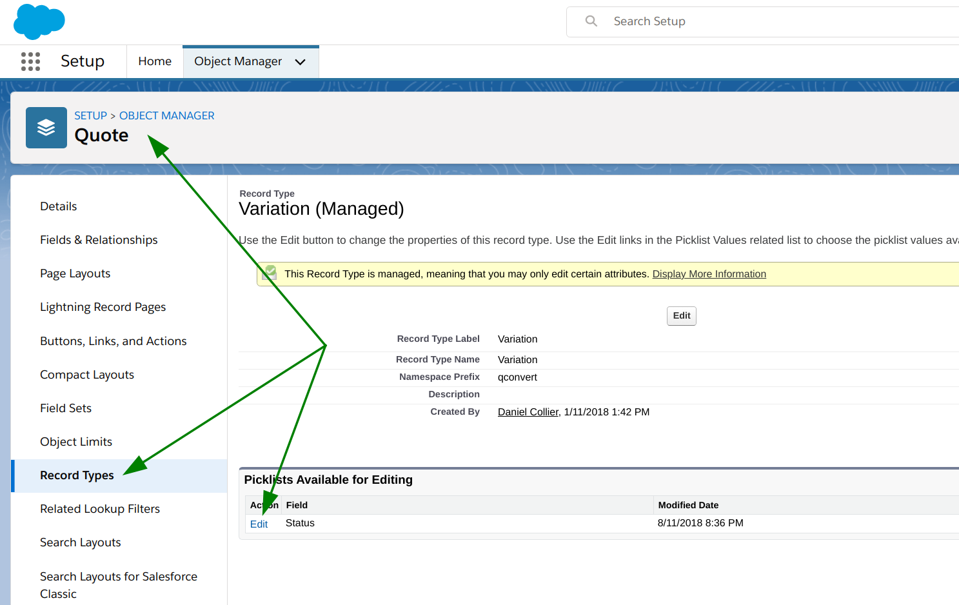Click the Quote object layers icon
The image size is (959, 605).
point(46,128)
